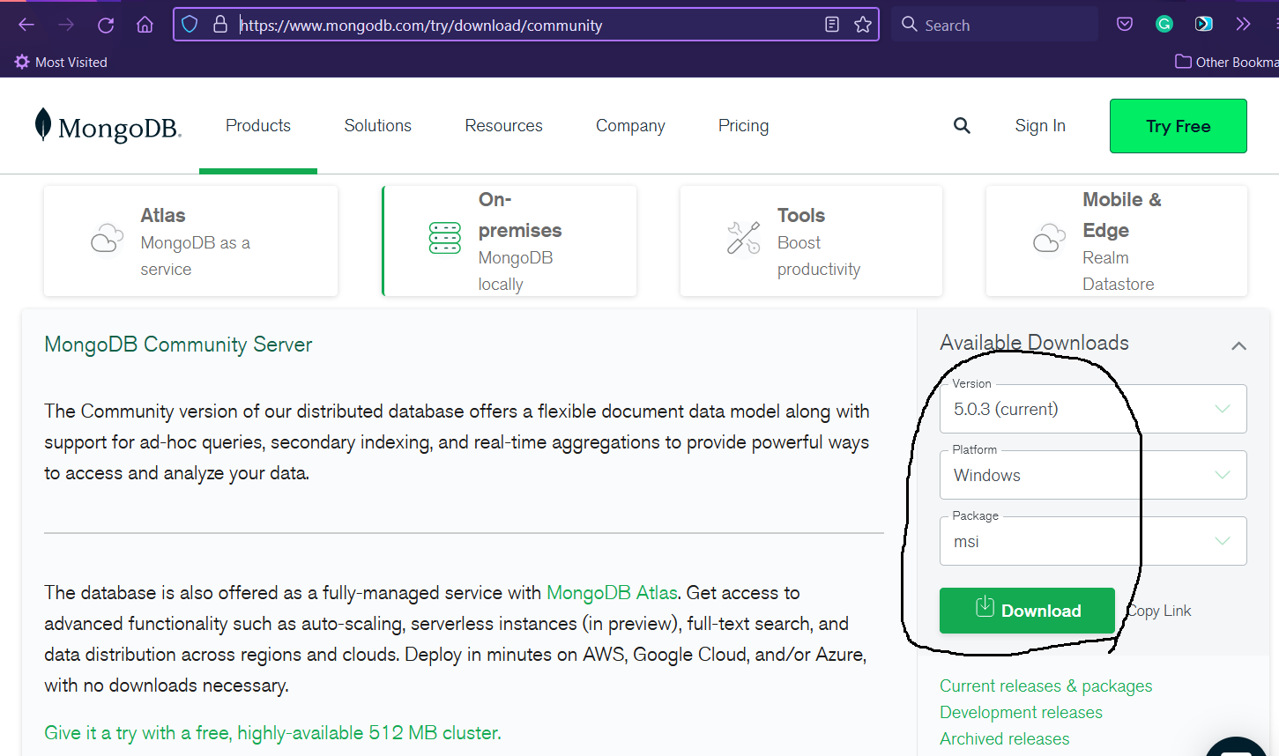Image resolution: width=1279 pixels, height=756 pixels.
Task: Click the On-premises database icon
Action: coord(444,238)
